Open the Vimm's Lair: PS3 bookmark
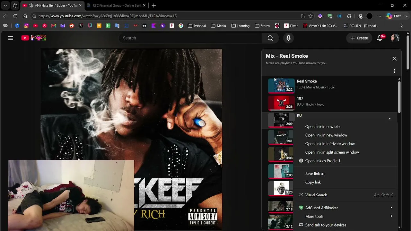The width and height of the screenshot is (411, 231). [320, 26]
